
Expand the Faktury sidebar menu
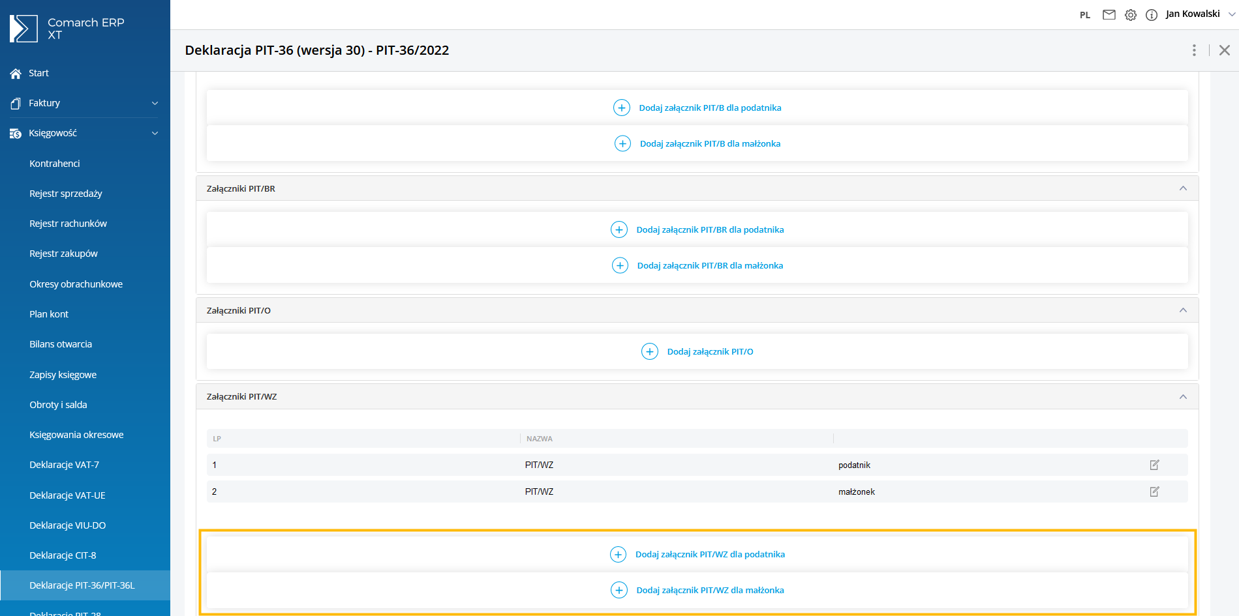[x=155, y=103]
